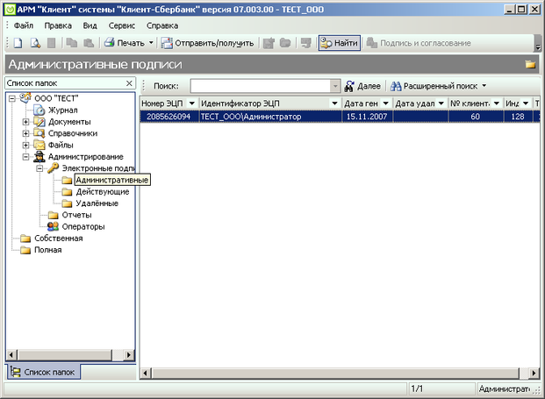Open the Файл menu
Screen dimensions: 545x399
tap(24, 25)
